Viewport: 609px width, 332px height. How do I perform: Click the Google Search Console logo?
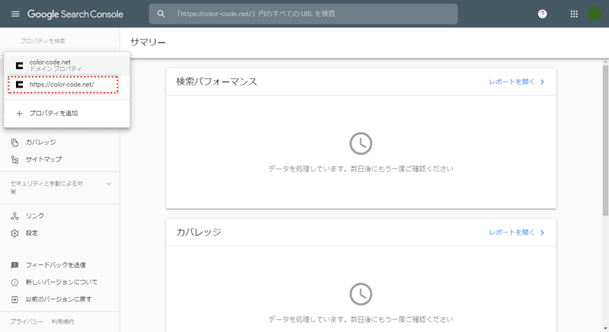[x=75, y=14]
